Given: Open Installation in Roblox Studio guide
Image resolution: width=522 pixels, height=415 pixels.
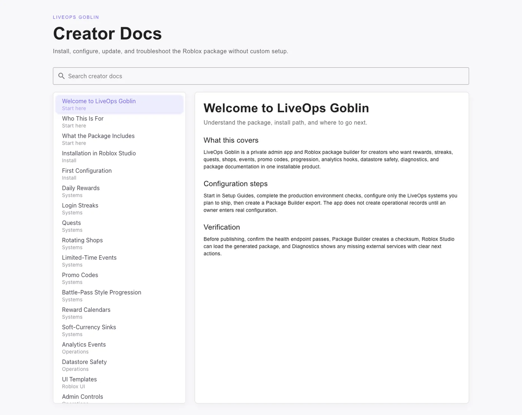Looking at the screenshot, I should pyautogui.click(x=119, y=156).
